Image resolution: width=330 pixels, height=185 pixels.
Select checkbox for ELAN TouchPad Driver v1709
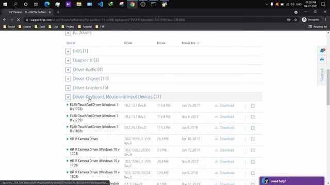tap(253, 117)
